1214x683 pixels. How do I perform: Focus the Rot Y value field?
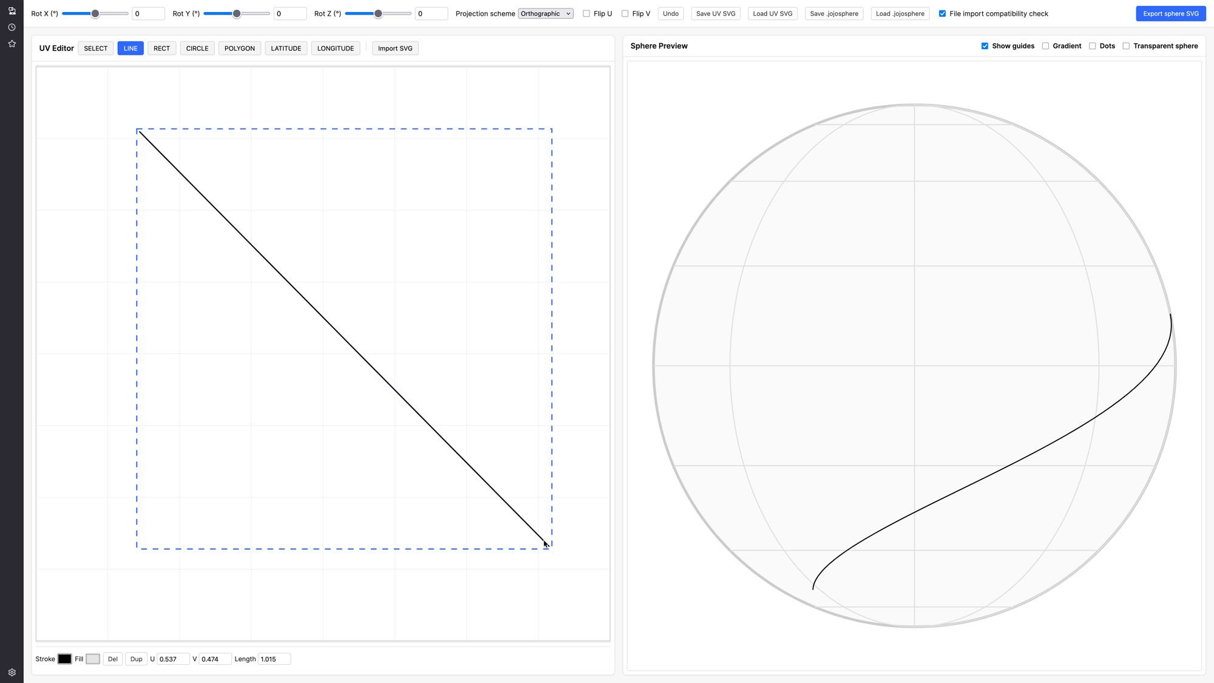pyautogui.click(x=290, y=13)
